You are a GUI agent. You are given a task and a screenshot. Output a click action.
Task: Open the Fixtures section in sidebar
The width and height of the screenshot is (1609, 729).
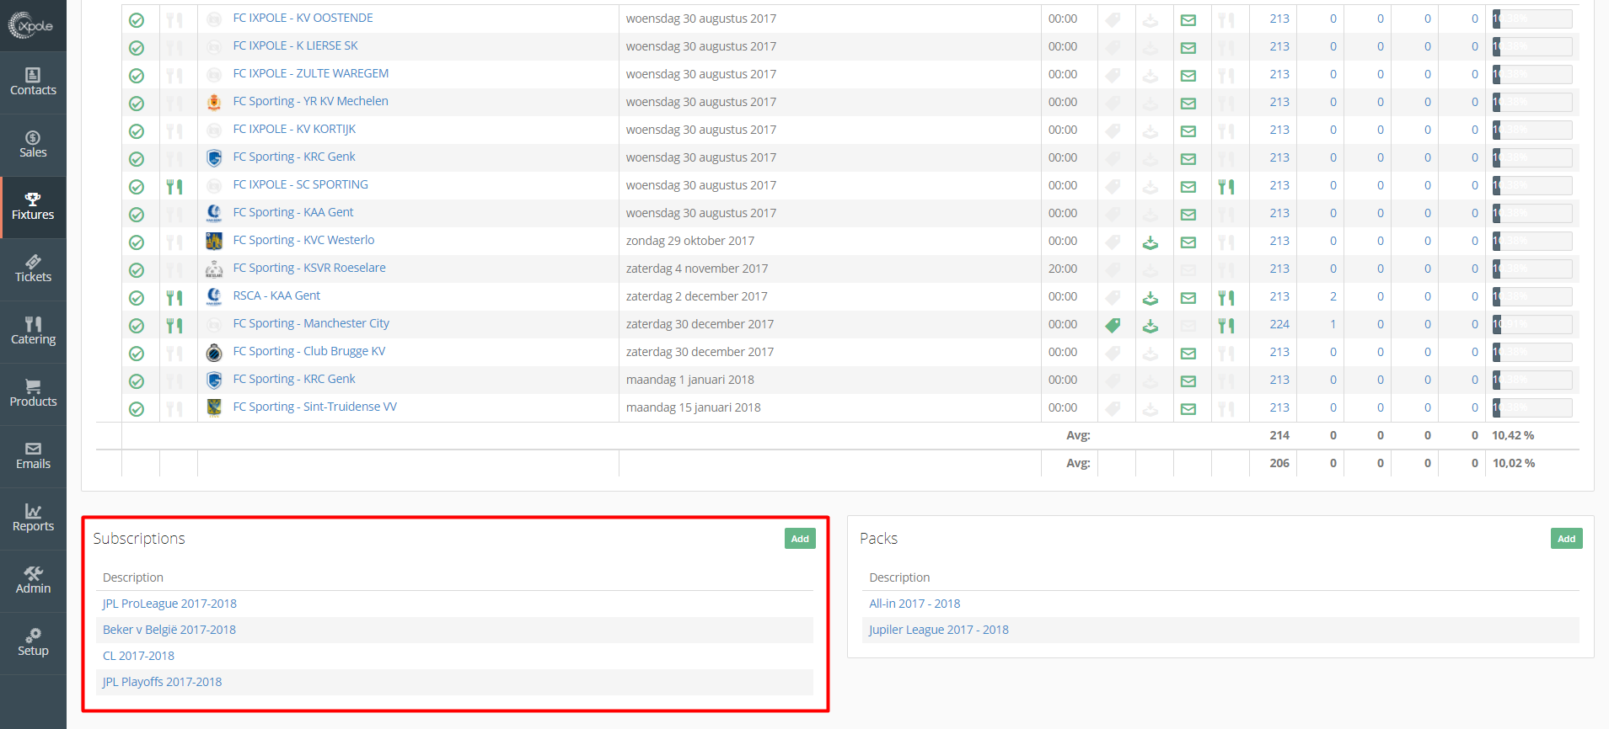coord(33,207)
